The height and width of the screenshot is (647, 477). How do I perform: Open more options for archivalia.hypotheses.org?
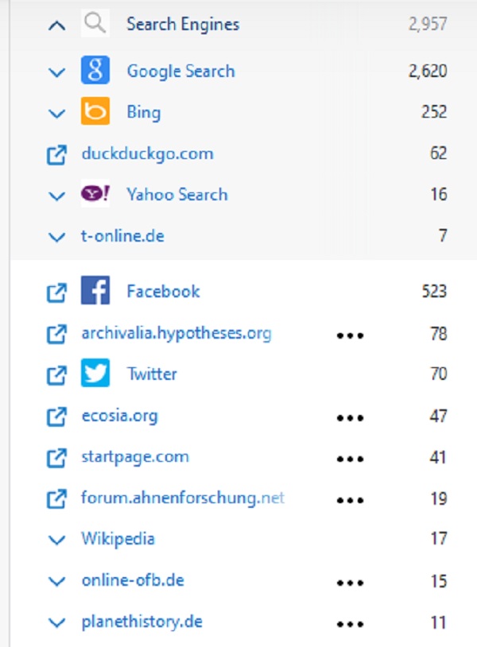click(x=350, y=335)
